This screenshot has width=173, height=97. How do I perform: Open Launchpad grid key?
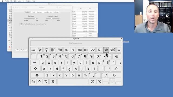(59, 50)
